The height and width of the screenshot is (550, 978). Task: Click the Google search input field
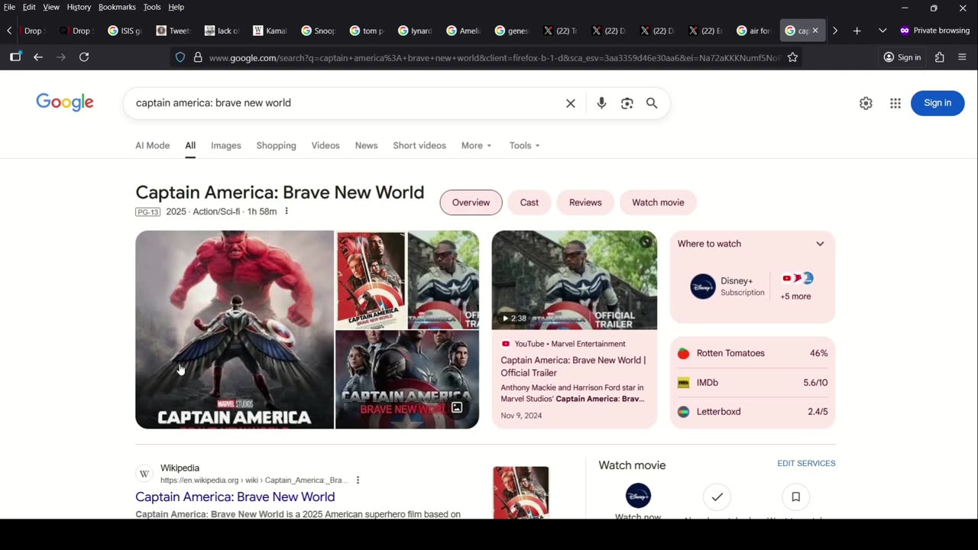[348, 103]
